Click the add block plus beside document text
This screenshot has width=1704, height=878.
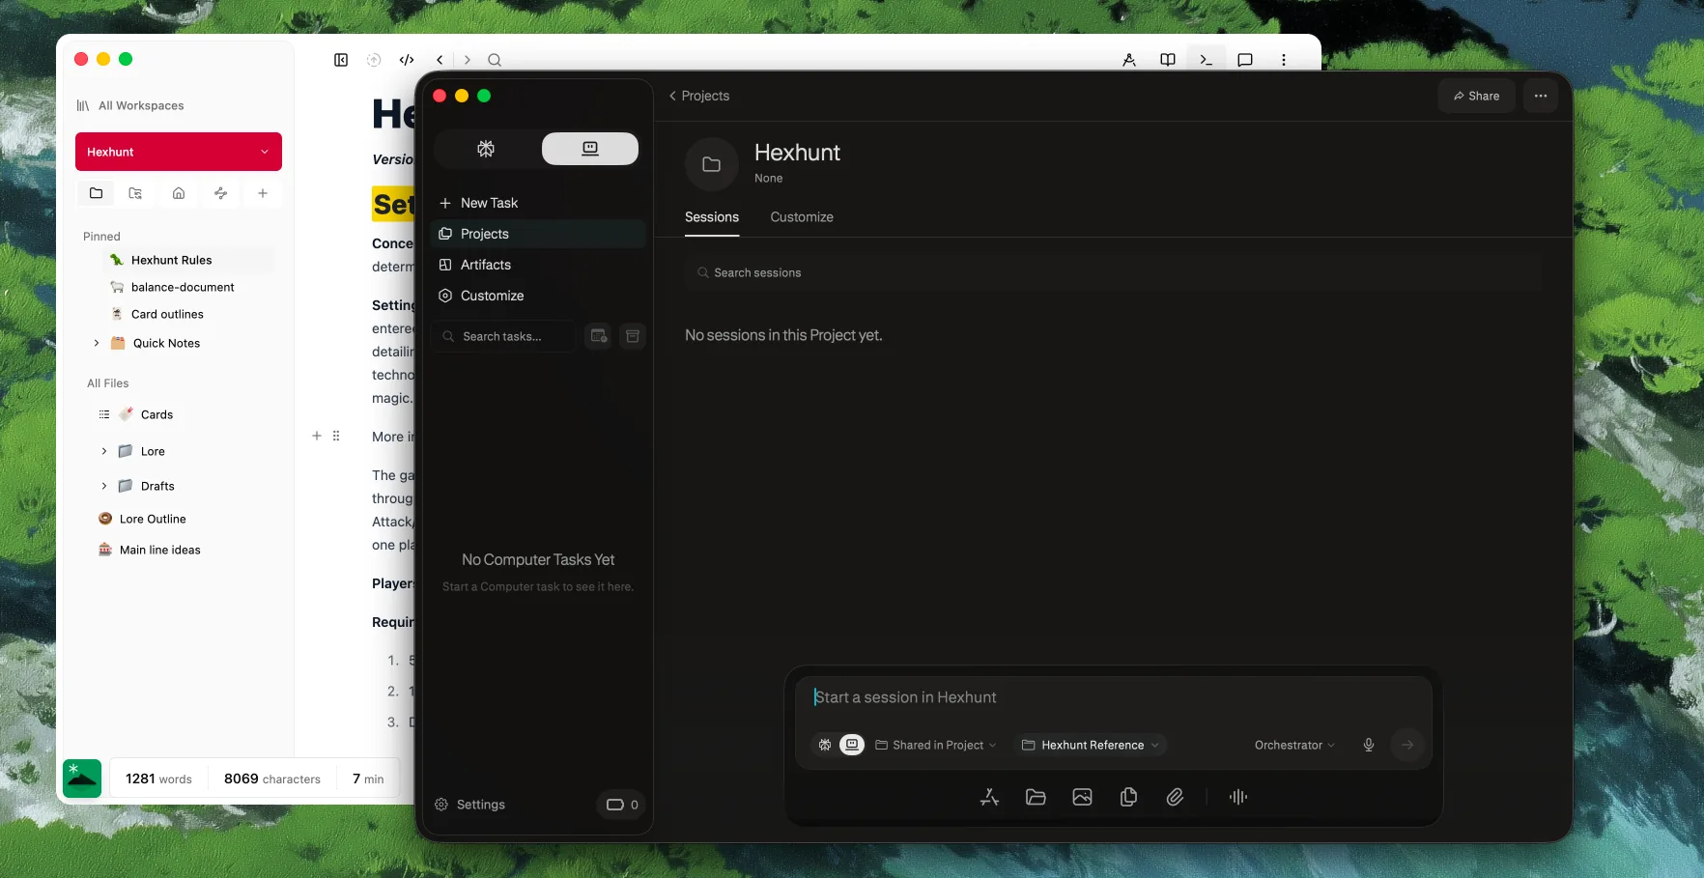[x=317, y=436]
